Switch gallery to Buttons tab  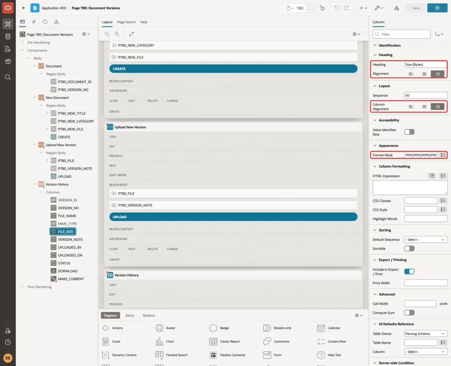(149, 315)
